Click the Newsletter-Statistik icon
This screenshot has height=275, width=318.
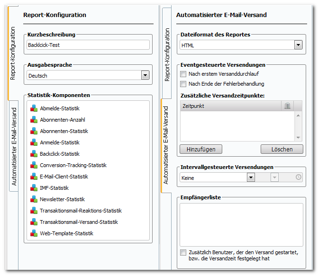tap(34, 199)
